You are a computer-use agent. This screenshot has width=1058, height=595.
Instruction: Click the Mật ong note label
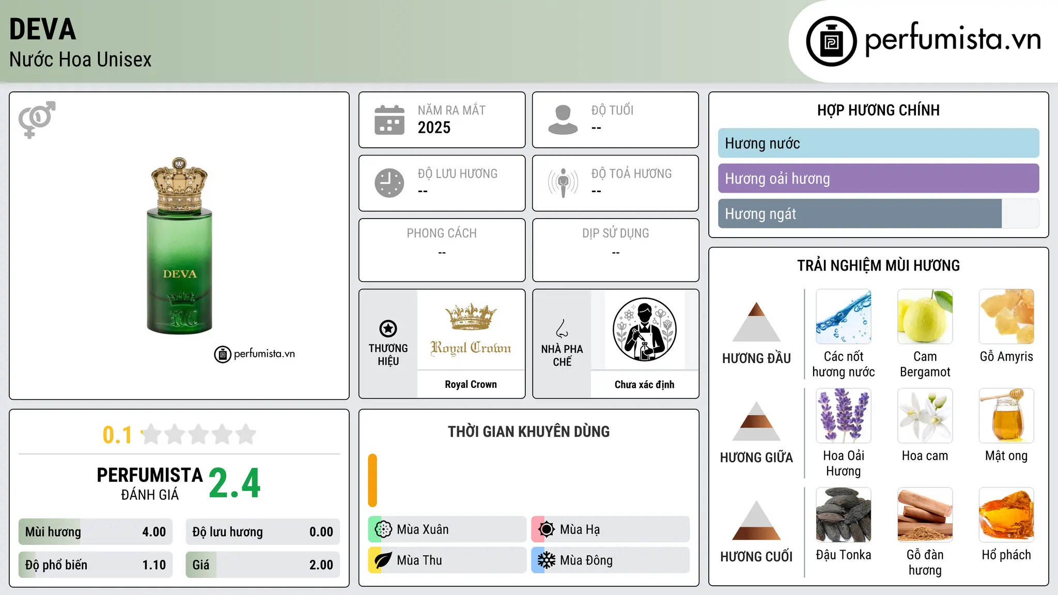1006,456
